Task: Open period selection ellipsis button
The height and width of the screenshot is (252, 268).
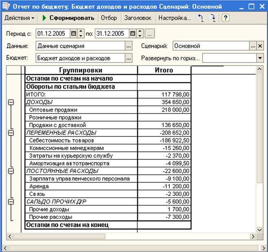Action: pyautogui.click(x=150, y=33)
